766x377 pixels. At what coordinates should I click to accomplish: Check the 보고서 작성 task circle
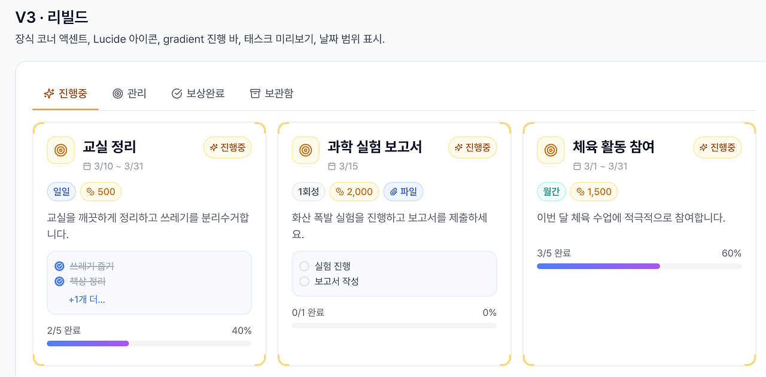coord(304,281)
